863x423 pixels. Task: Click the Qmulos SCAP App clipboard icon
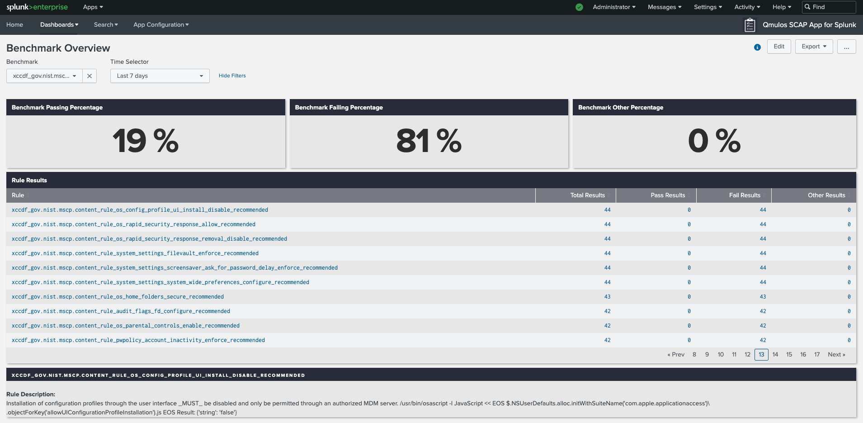750,25
